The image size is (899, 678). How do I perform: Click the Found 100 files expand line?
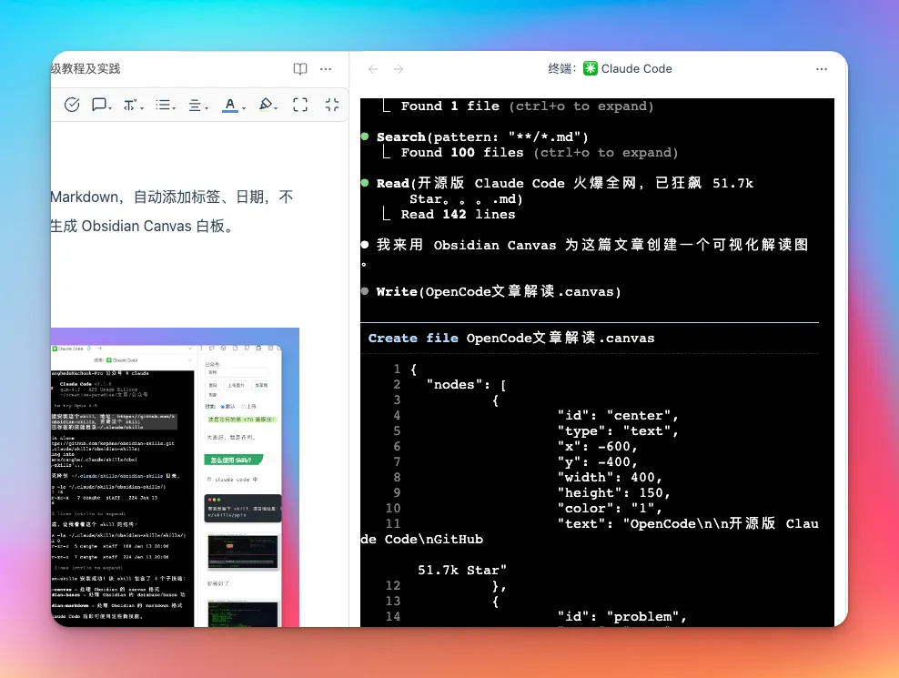click(x=539, y=153)
